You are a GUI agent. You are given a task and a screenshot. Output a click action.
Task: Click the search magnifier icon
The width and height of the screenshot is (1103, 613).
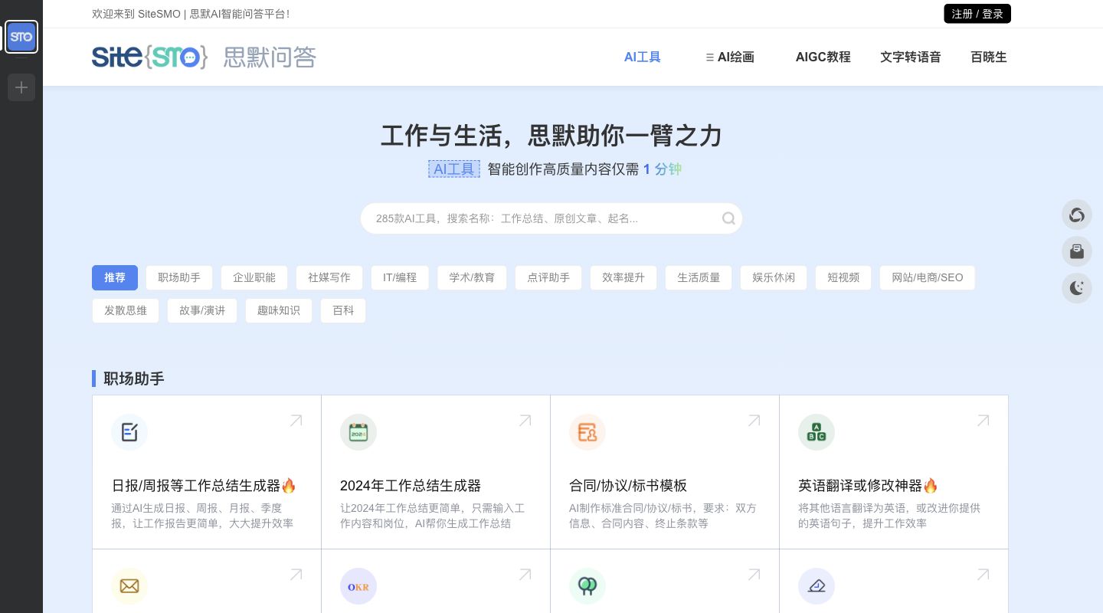pos(728,218)
